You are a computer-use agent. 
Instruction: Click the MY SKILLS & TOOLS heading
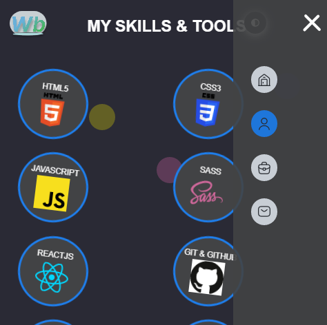point(166,26)
